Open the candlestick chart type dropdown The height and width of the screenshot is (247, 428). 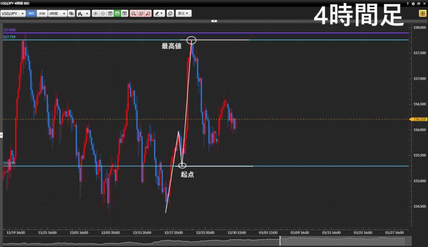pos(84,13)
